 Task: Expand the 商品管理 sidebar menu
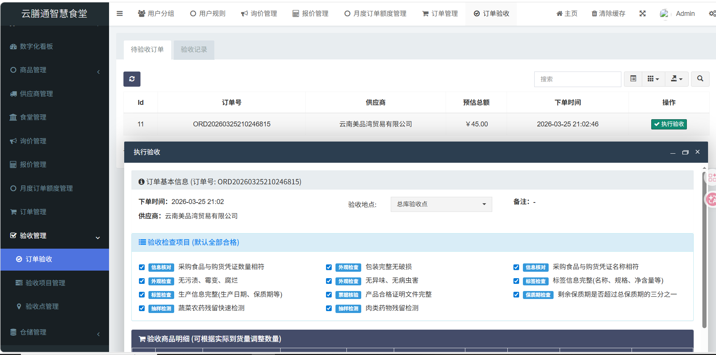tap(33, 70)
